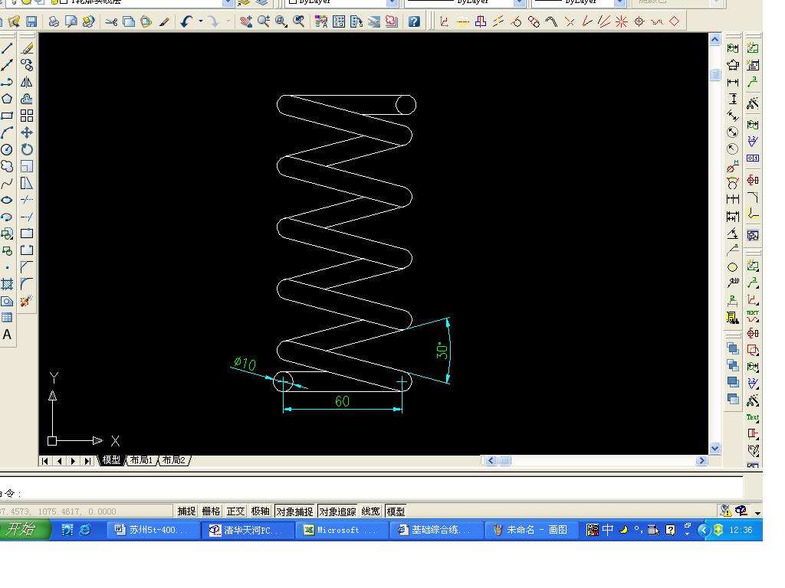Select the Move modify tool

27,132
